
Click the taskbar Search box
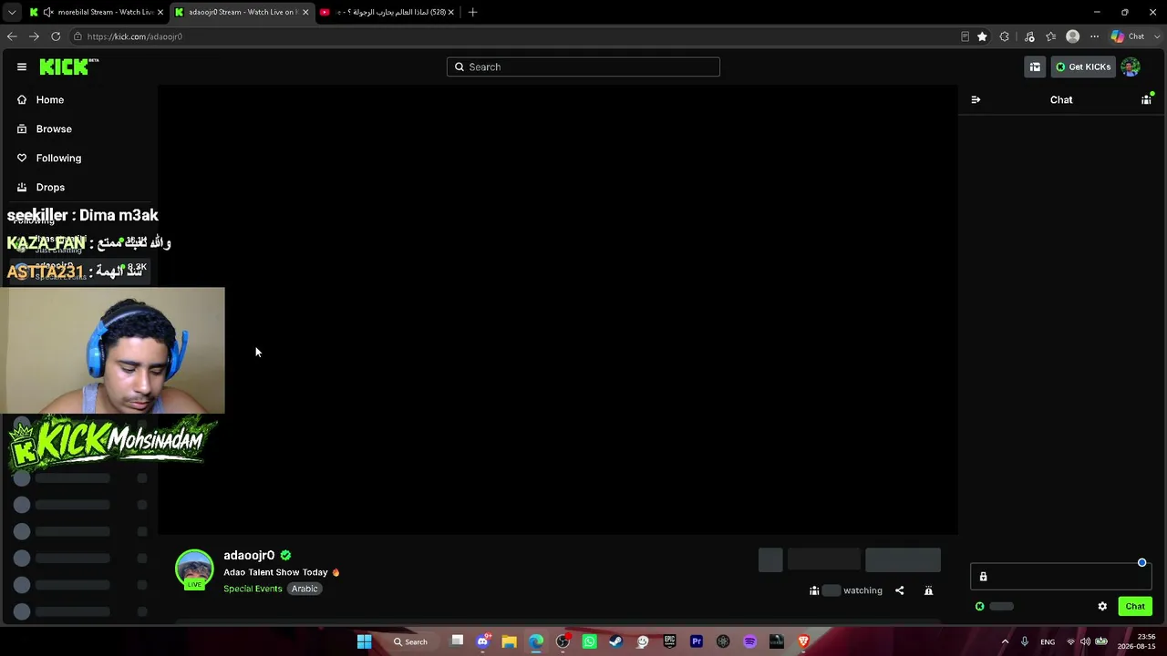tap(411, 641)
